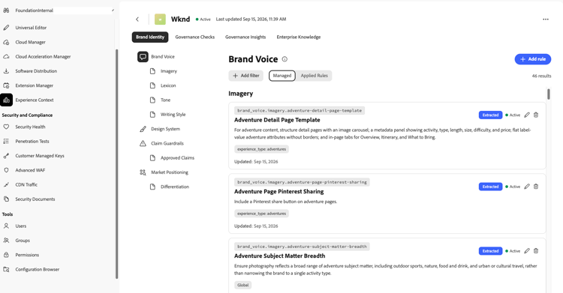This screenshot has width=563, height=293.
Task: Open Adventure Detail Page Template title
Action: (277, 120)
